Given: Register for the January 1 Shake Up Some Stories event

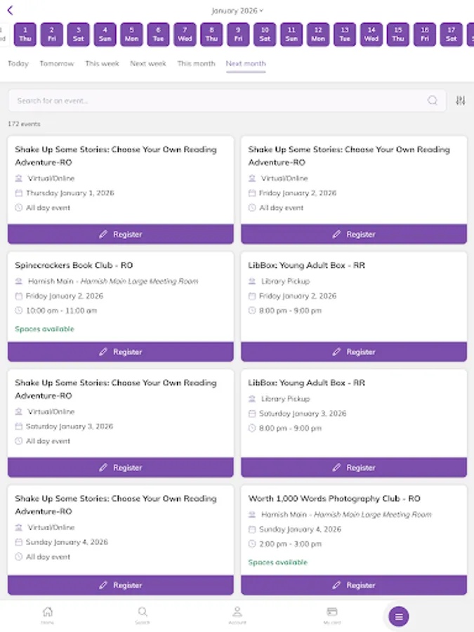Looking at the screenshot, I should 120,234.
